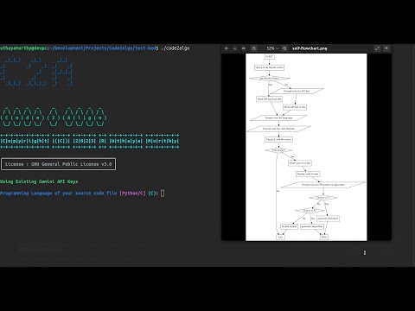
Task: Click the START node of the flowchart
Action: [269, 57]
